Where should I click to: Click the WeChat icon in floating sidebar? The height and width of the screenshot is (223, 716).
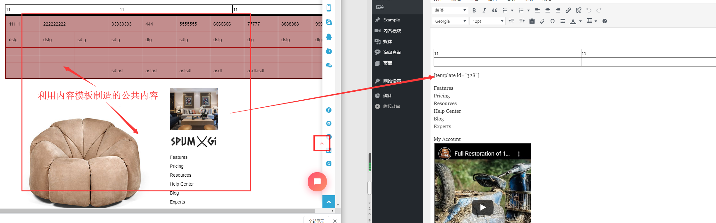tap(329, 65)
